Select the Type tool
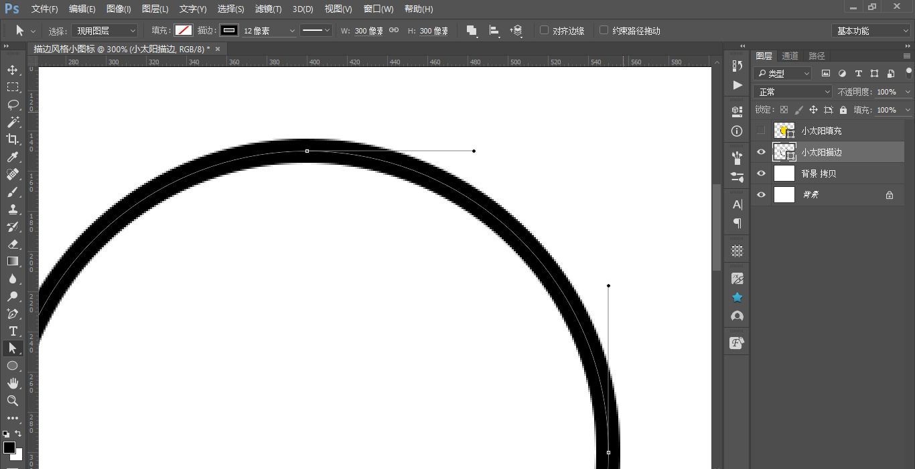The image size is (915, 469). (12, 331)
